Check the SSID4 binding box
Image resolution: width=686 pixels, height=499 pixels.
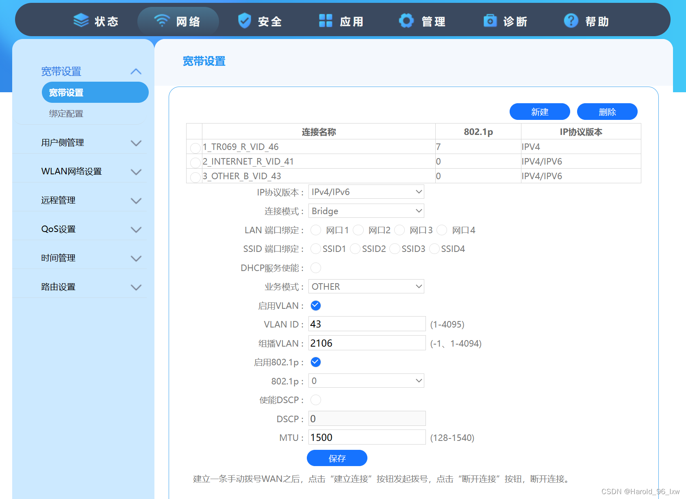point(434,249)
